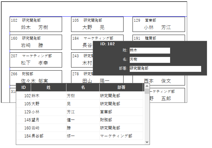Select the card 160 岩崎 勝
Viewport: 212px width, 148px height.
(36, 42)
